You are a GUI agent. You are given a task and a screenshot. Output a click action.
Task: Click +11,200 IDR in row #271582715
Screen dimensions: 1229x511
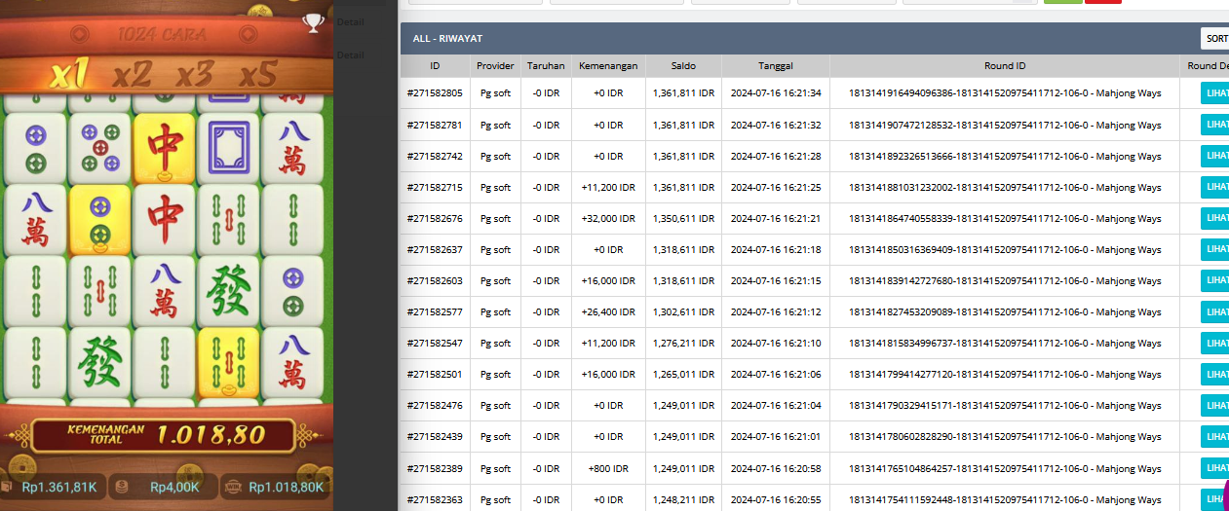click(608, 188)
